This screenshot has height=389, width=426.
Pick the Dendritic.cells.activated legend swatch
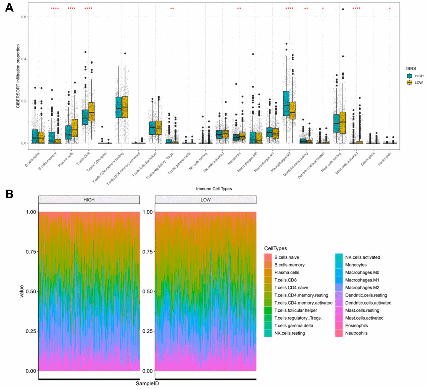coord(339,303)
